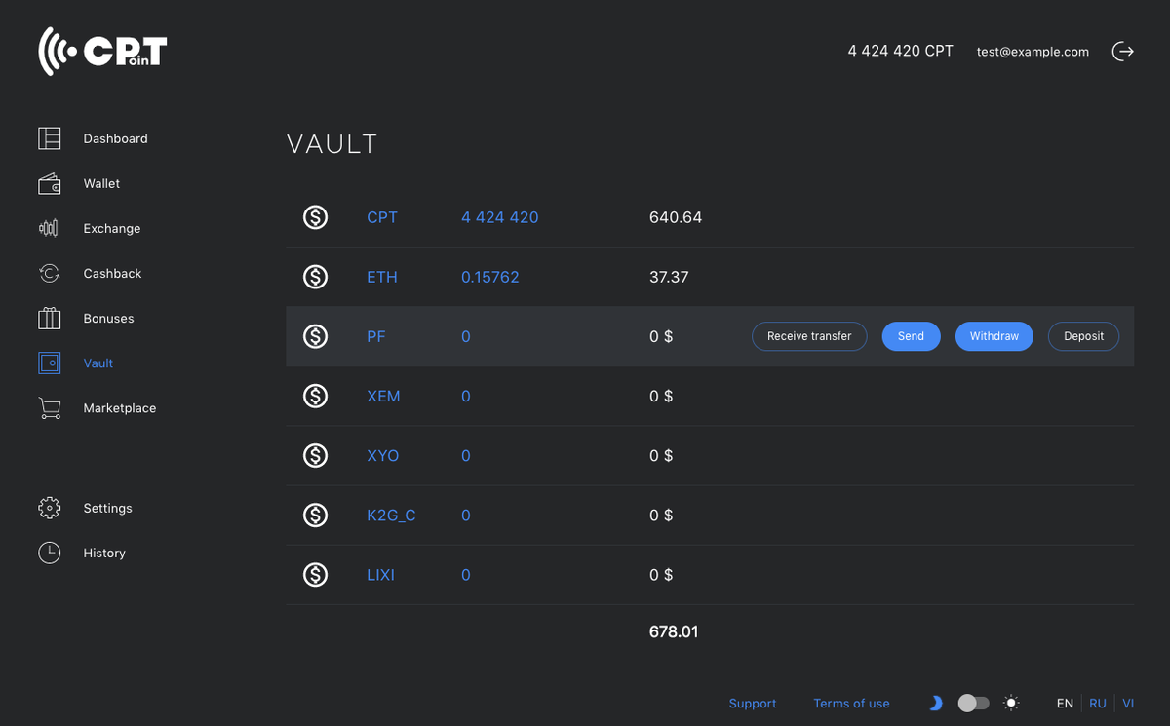Image resolution: width=1170 pixels, height=726 pixels.
Task: Click the ETH currency name
Action: click(x=382, y=277)
